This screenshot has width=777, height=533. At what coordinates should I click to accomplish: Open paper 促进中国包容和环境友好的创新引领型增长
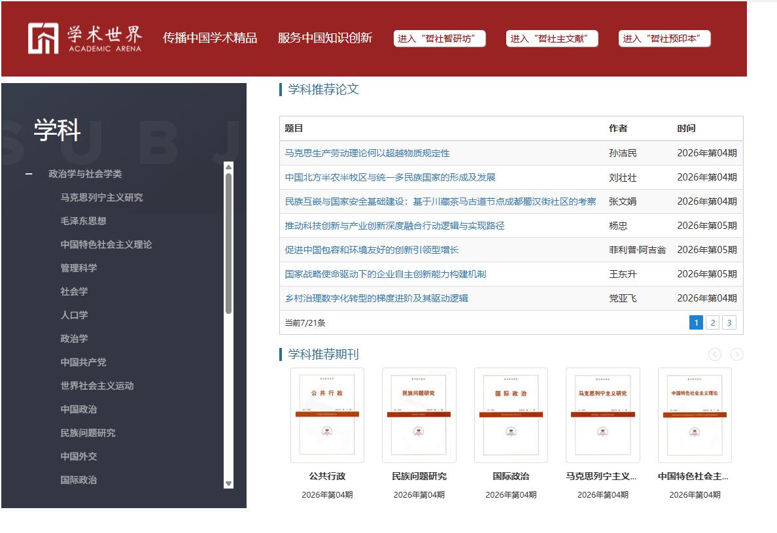click(371, 250)
